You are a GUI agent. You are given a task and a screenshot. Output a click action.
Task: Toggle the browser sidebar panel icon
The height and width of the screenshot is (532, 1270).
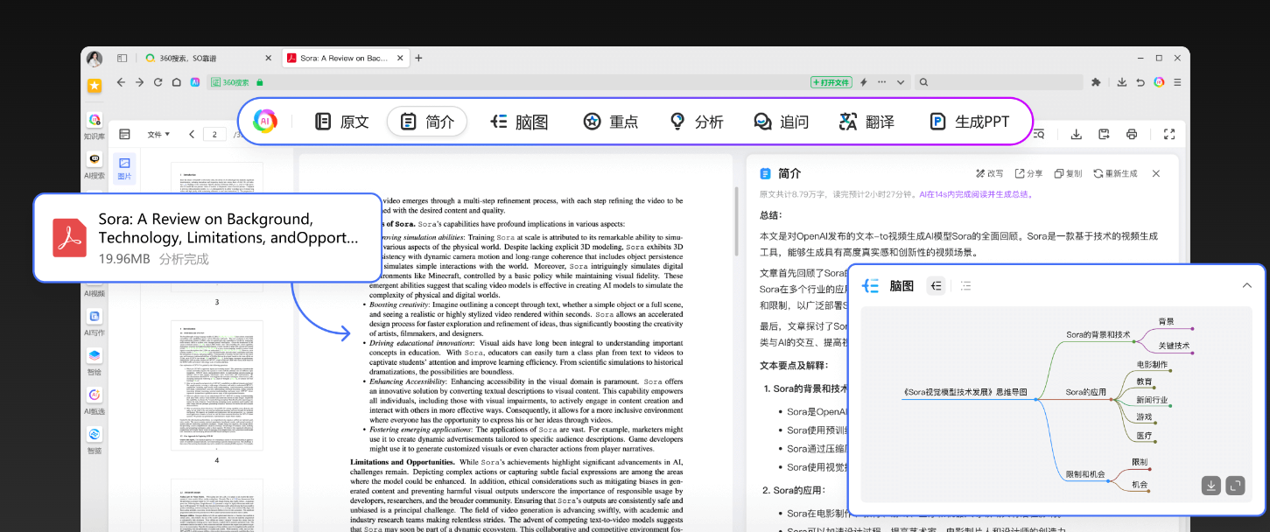click(x=122, y=59)
